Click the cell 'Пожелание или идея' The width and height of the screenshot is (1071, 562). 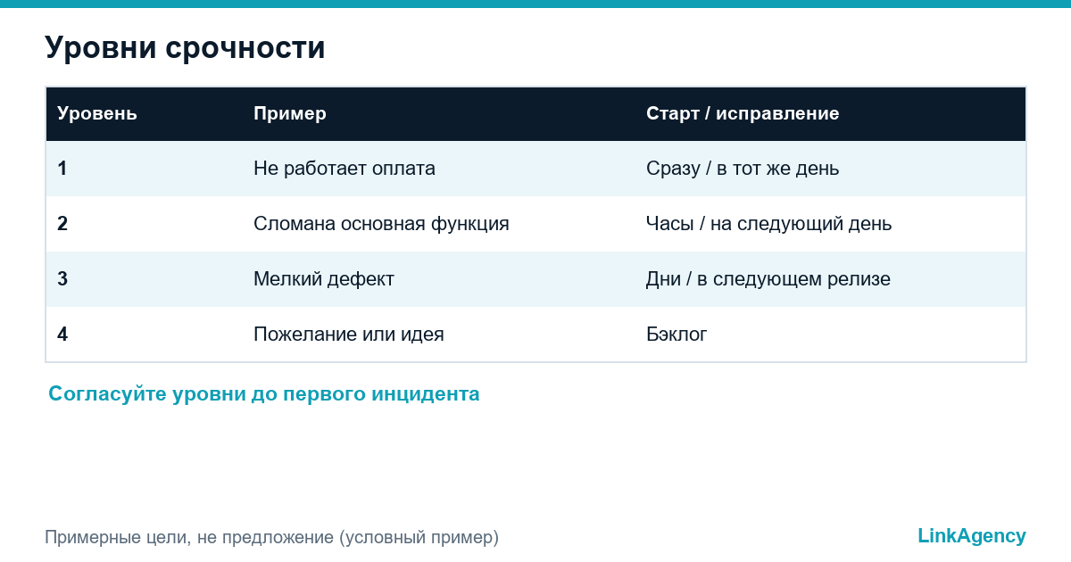click(349, 335)
